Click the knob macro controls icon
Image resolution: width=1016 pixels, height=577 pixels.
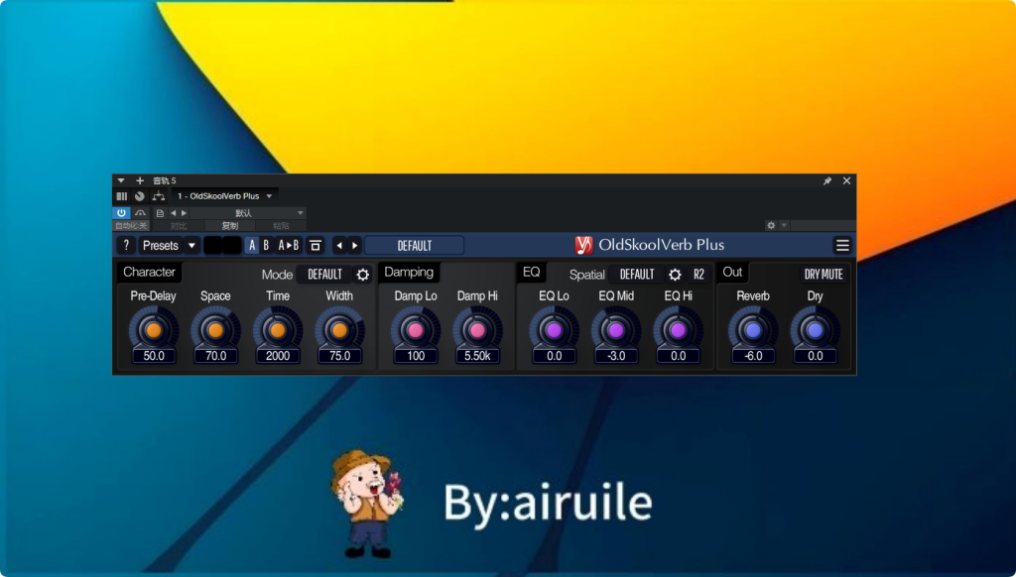click(x=139, y=195)
